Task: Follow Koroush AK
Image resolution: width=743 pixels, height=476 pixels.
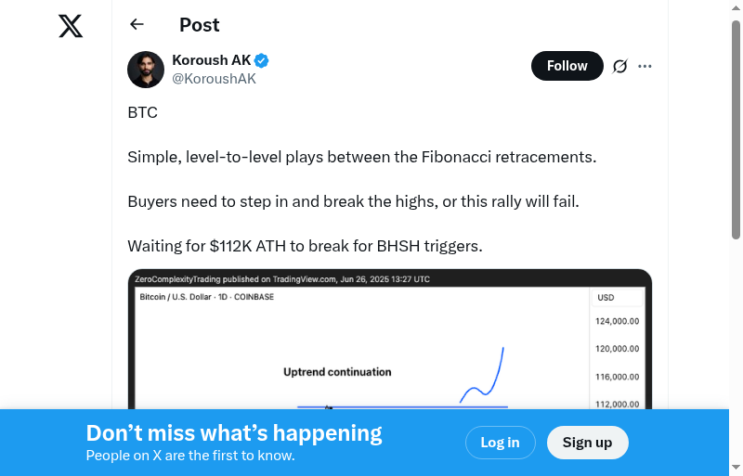Action: pyautogui.click(x=567, y=66)
